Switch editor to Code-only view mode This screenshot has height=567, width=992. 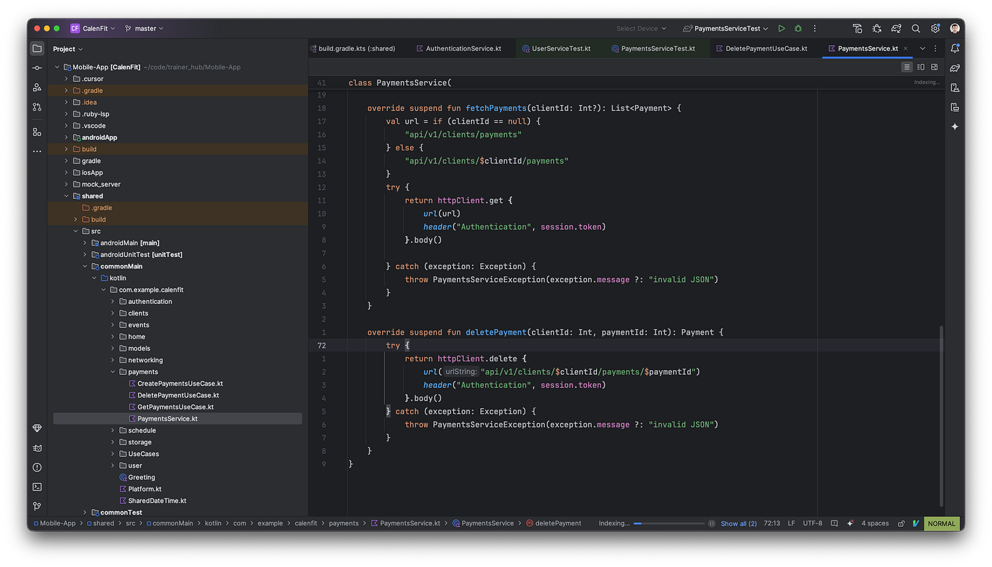[907, 67]
